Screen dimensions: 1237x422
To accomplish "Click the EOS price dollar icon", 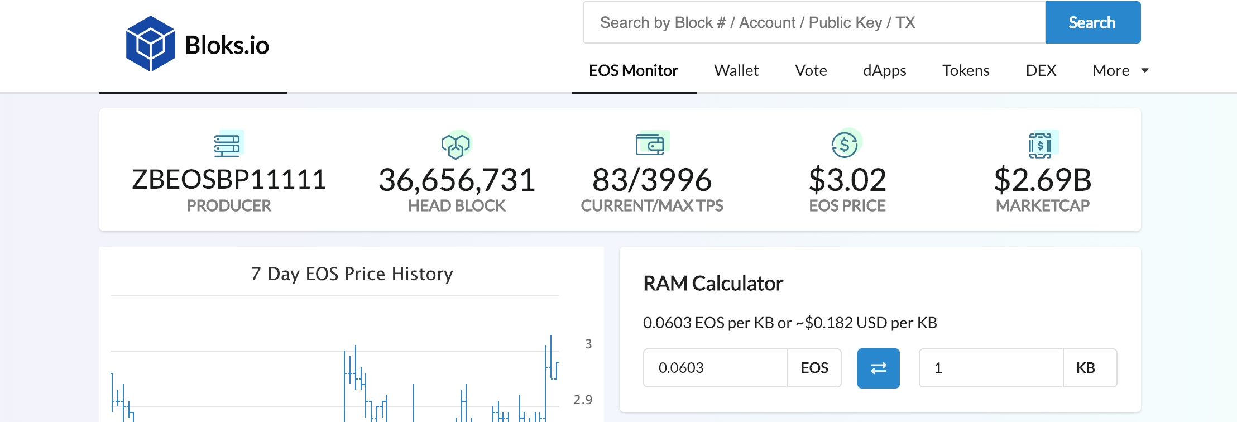I will tap(846, 144).
